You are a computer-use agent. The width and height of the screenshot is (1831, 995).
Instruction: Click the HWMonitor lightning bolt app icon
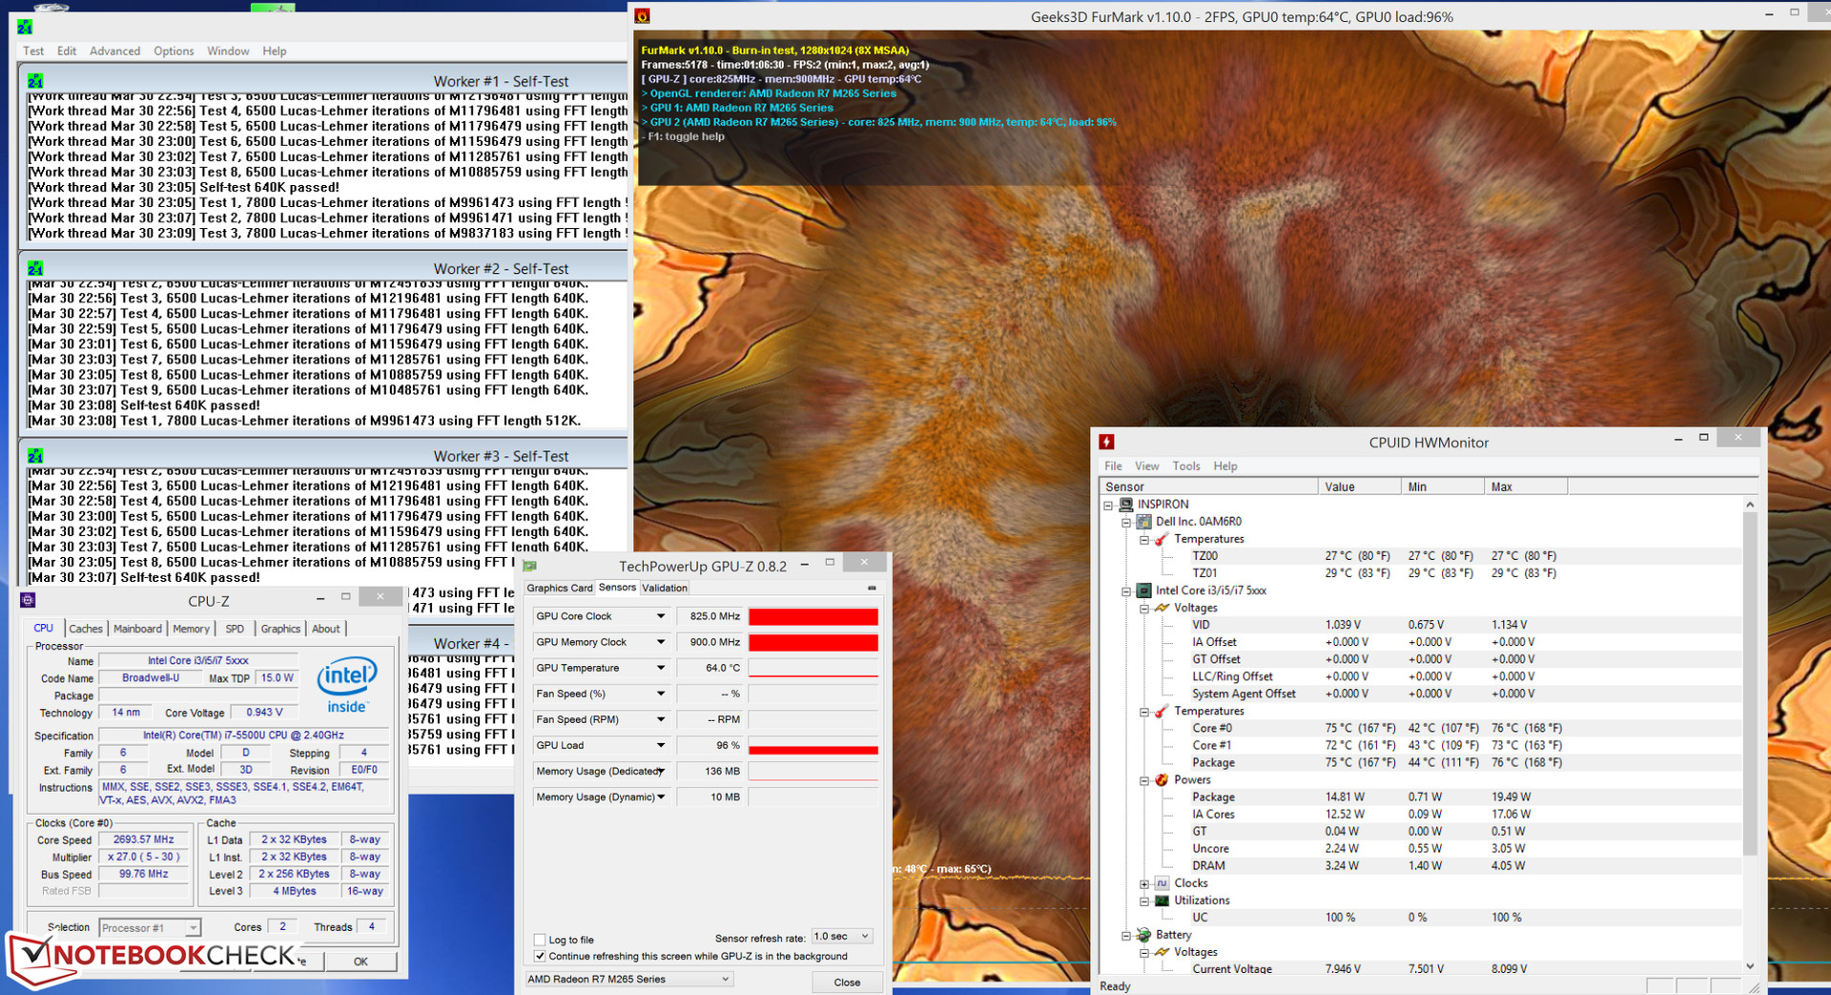(1106, 442)
